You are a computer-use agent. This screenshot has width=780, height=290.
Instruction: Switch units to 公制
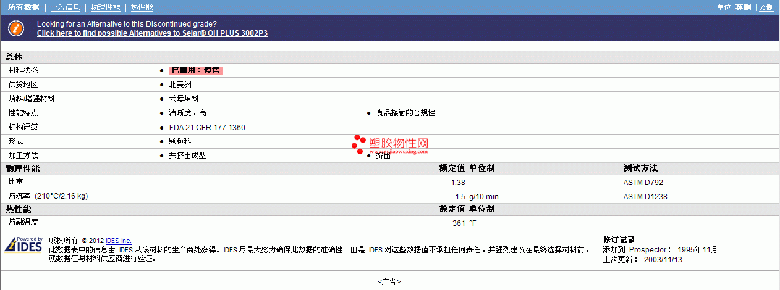tap(766, 7)
